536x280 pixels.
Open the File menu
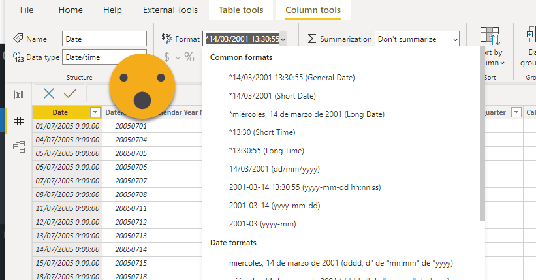(x=27, y=10)
